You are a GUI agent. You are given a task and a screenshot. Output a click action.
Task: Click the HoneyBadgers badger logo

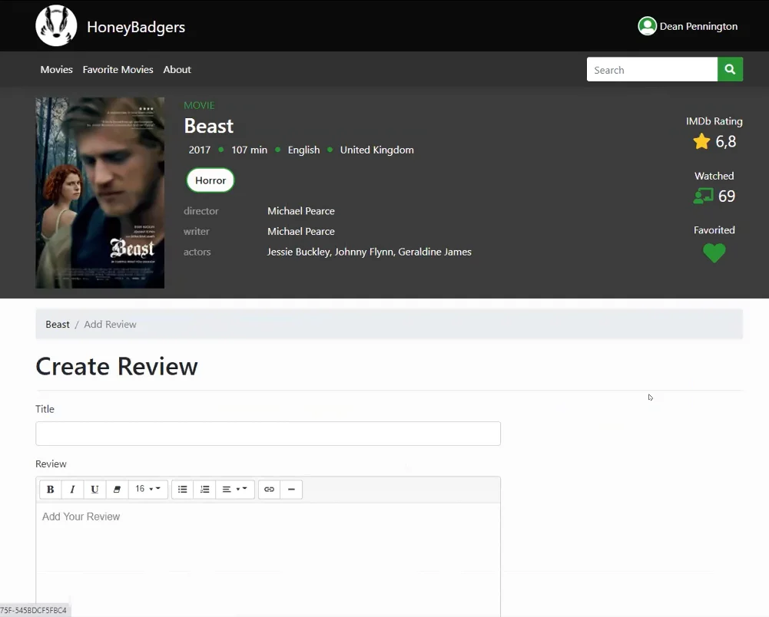56,26
